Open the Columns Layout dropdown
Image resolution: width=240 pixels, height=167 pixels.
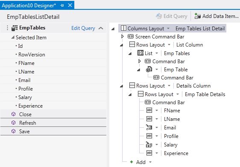click(x=168, y=28)
